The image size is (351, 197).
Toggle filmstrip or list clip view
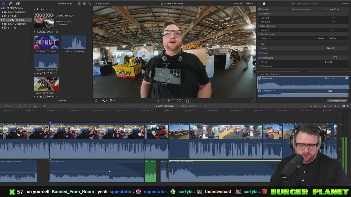click(x=79, y=4)
